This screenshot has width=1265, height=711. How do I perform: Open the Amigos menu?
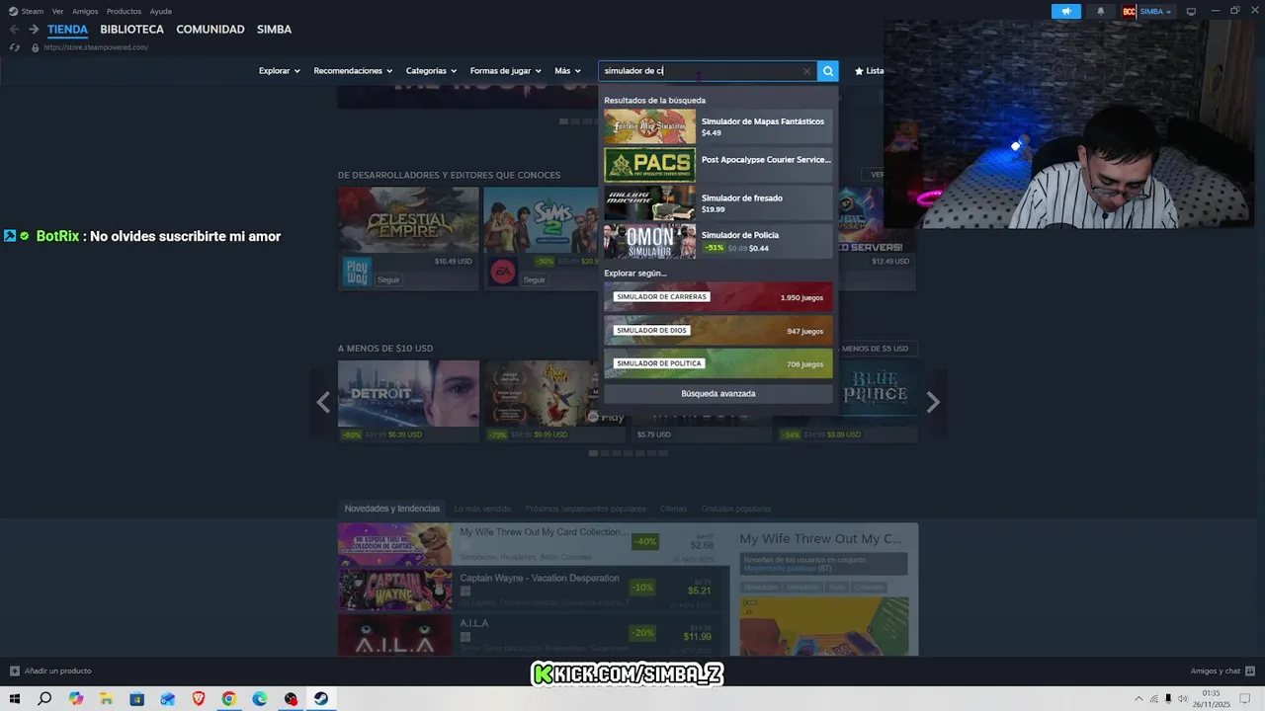(x=85, y=11)
